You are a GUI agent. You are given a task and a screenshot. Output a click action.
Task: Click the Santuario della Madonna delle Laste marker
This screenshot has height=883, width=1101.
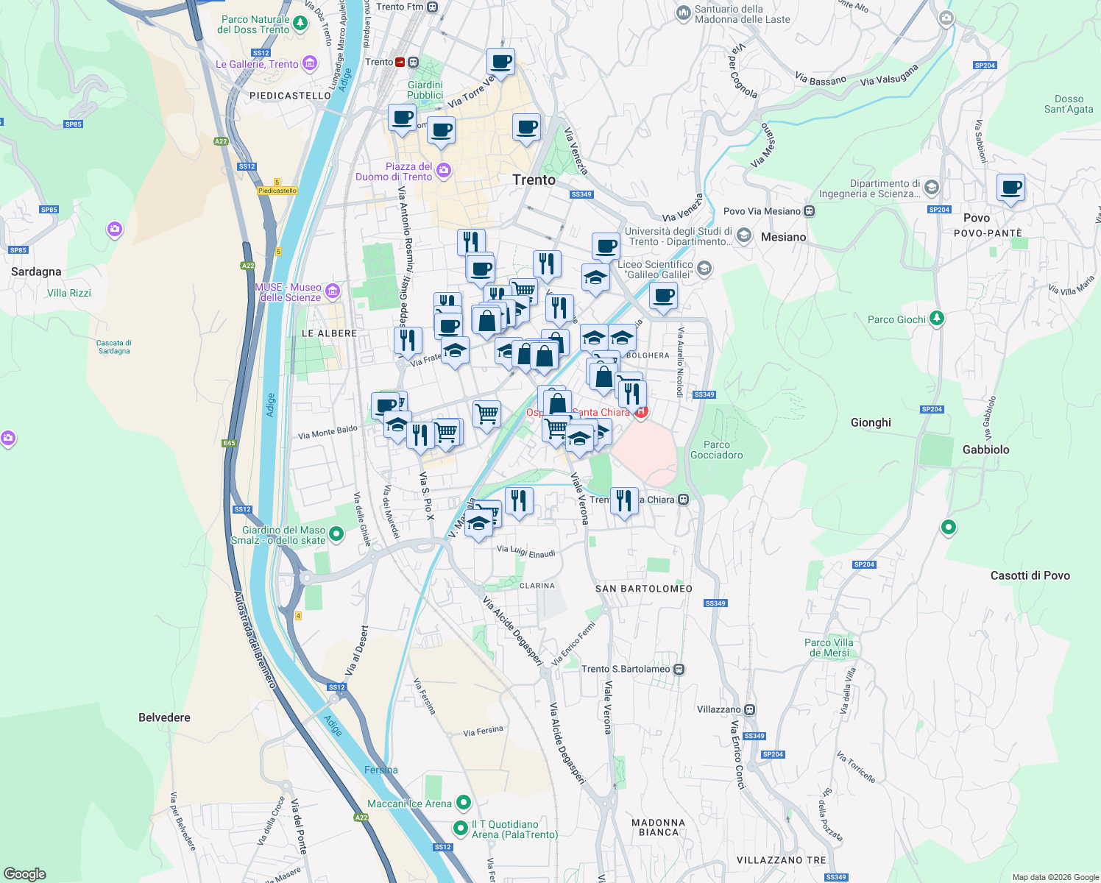pyautogui.click(x=683, y=13)
